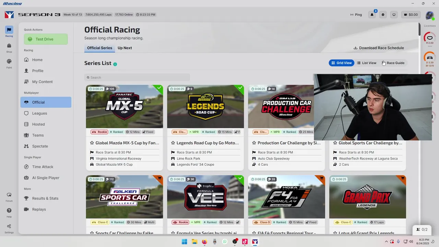Click "Virginia International Raceway" track text
Screen dimensions: 439x247
119,158
